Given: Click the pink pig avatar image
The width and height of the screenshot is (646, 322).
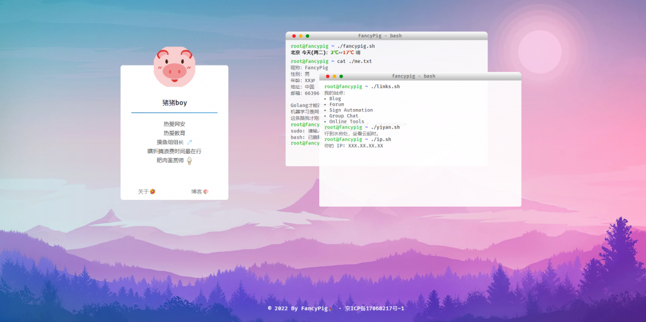Looking at the screenshot, I should point(173,66).
